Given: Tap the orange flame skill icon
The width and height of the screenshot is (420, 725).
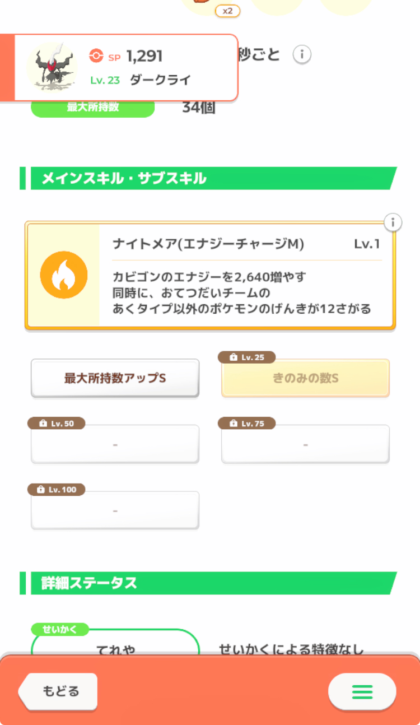Looking at the screenshot, I should (x=64, y=275).
